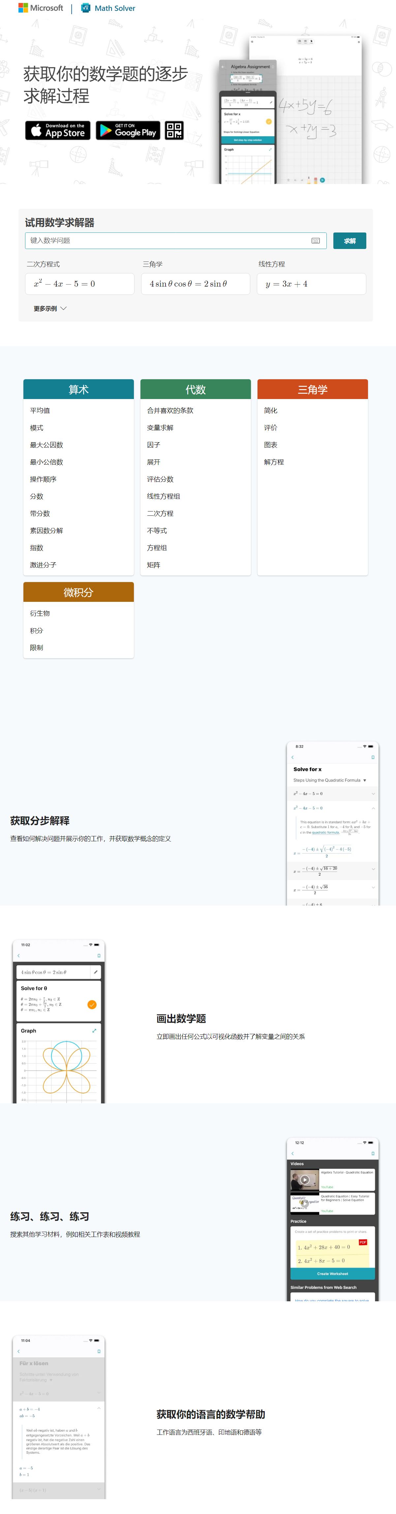The width and height of the screenshot is (396, 1514).
Task: Open the 评估分数 topic
Action: (160, 479)
